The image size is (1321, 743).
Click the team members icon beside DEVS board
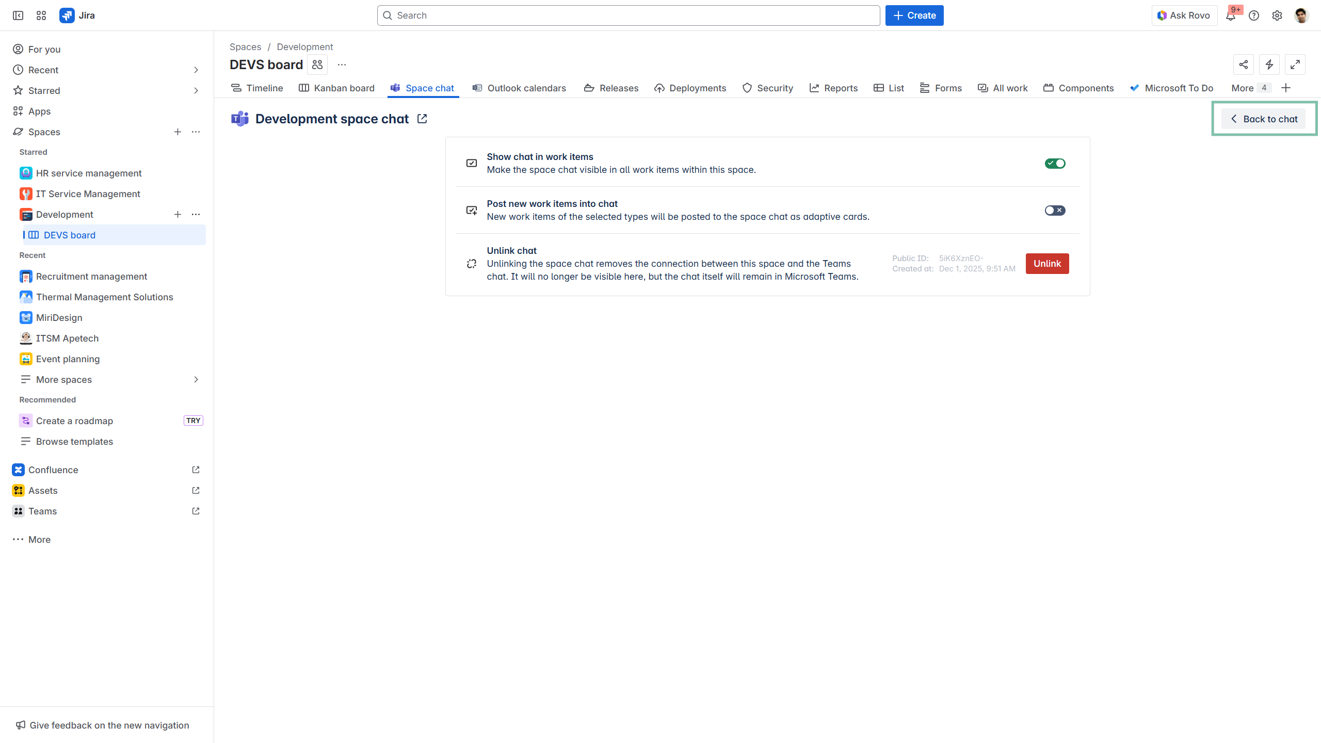tap(317, 64)
